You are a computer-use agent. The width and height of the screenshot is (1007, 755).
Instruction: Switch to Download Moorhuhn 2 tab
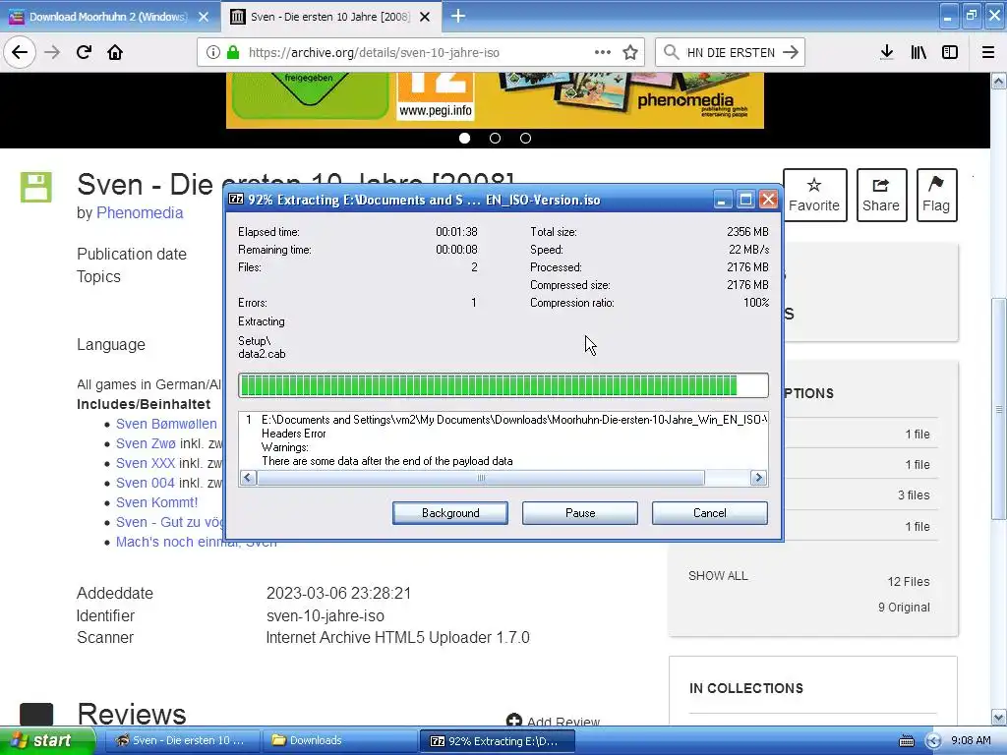110,17
